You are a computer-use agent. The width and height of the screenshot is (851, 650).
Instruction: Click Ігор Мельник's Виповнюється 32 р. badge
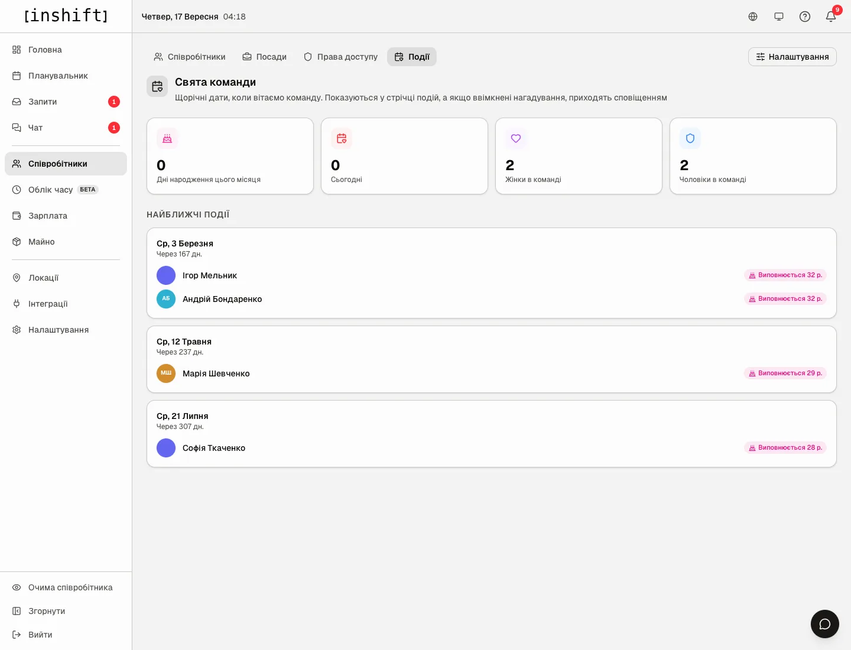click(785, 275)
